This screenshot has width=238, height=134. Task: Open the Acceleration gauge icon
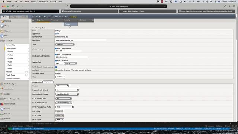(2, 89)
